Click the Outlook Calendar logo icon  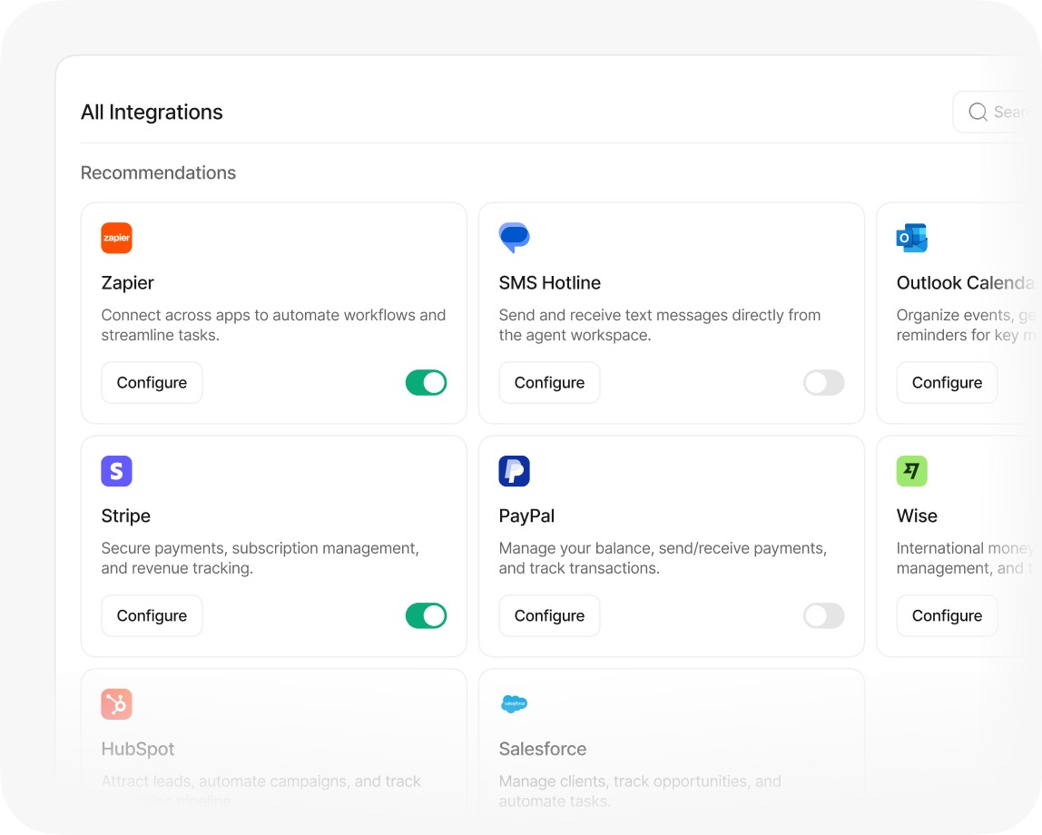911,238
